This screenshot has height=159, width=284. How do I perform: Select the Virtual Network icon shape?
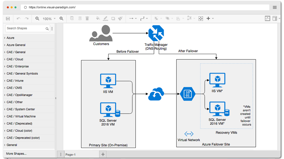click(x=189, y=134)
